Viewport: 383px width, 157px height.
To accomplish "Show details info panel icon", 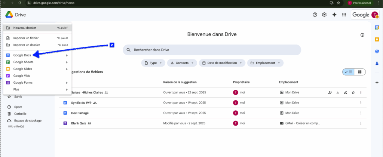I will [362, 35].
